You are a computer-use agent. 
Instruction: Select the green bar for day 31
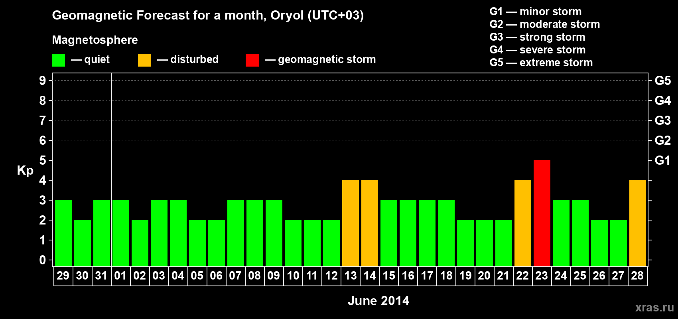pyautogui.click(x=102, y=233)
